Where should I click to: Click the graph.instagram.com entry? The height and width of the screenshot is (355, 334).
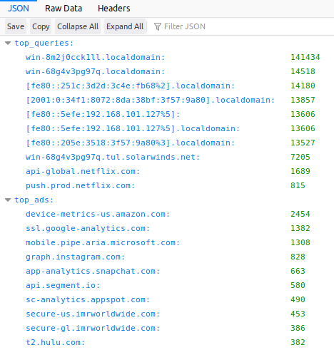[x=75, y=257]
